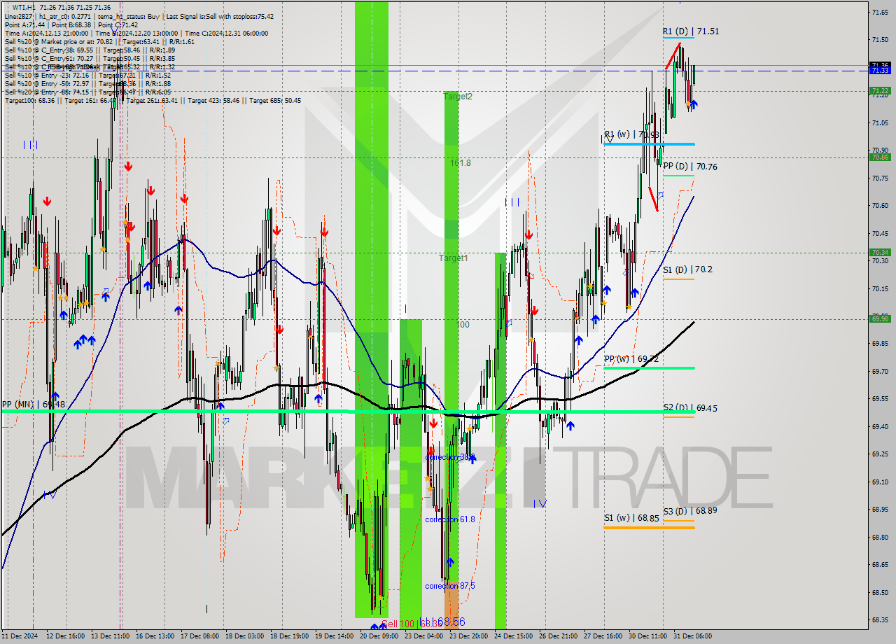Click the green price tag 70.86
Screen dimensions: 896x644
[880, 157]
